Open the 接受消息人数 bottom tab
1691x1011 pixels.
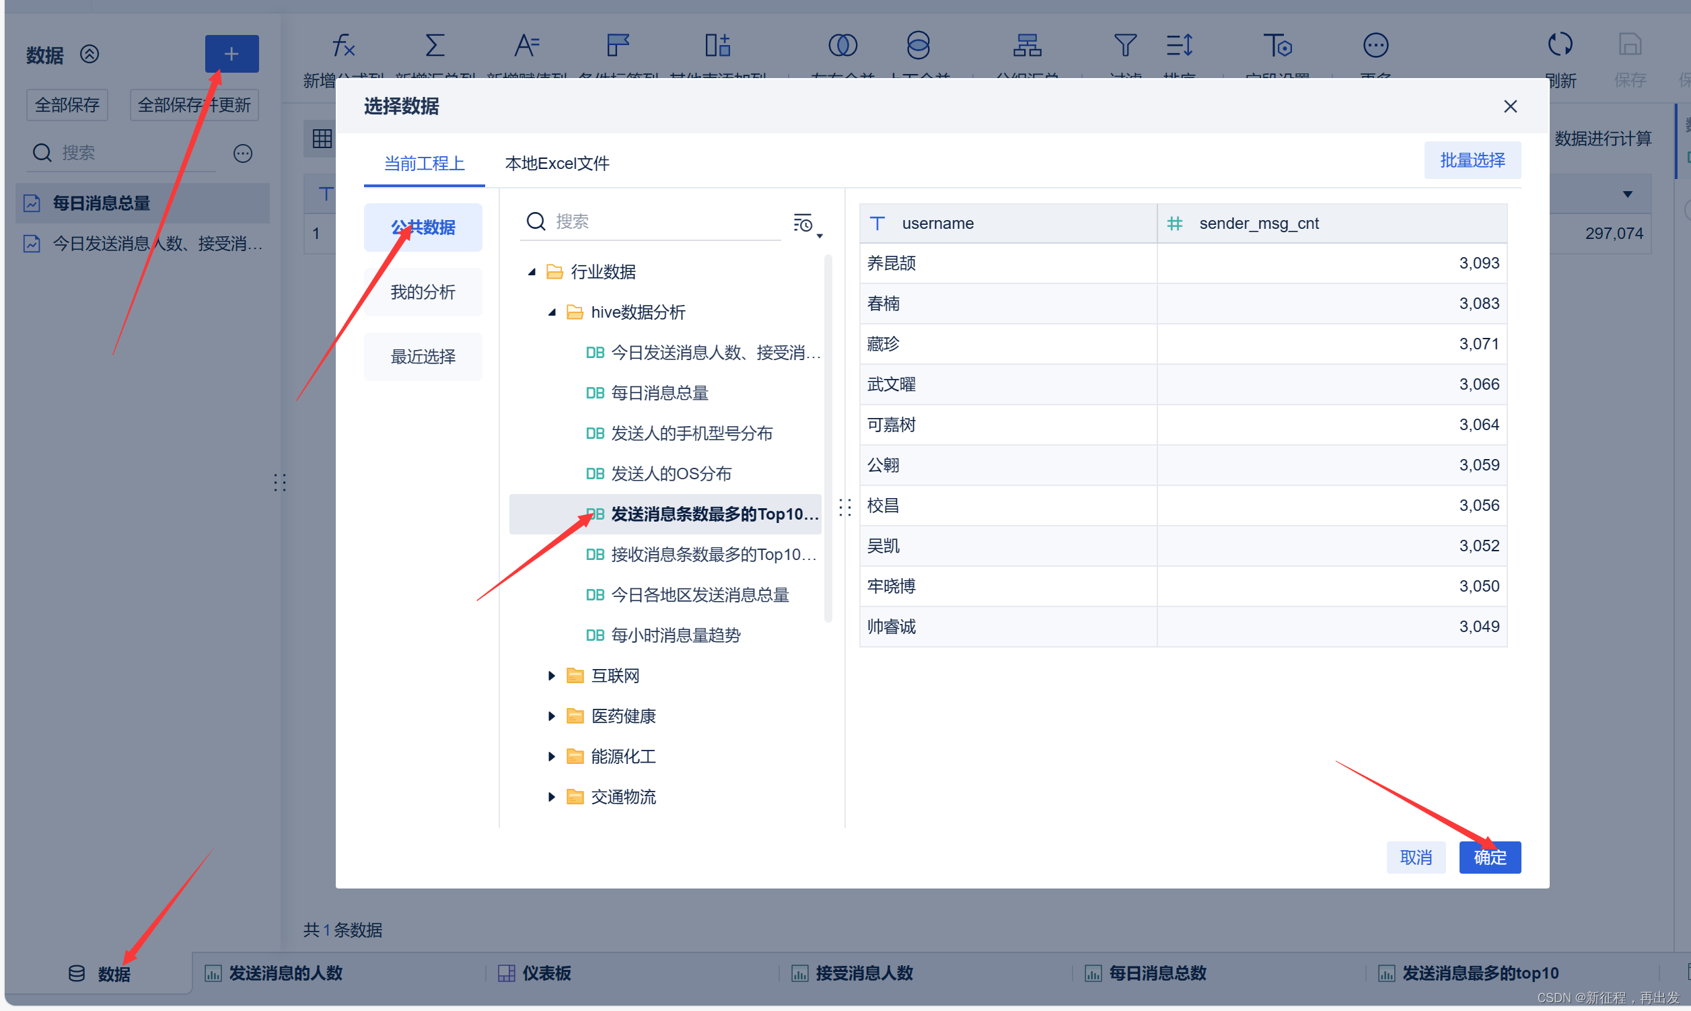click(852, 973)
